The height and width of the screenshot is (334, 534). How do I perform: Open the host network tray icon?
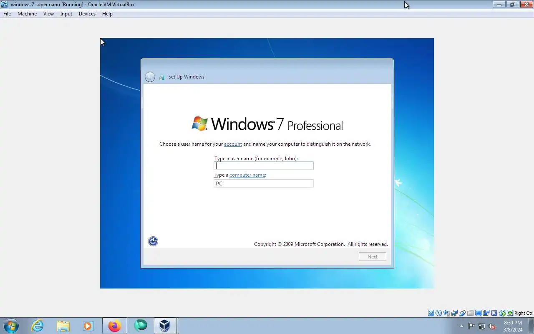(x=482, y=326)
